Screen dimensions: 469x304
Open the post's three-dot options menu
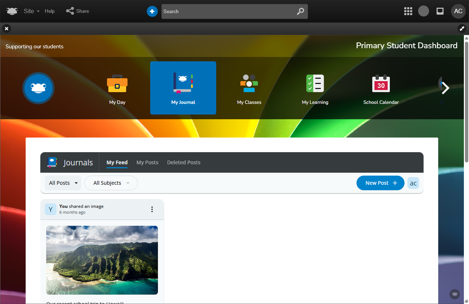[152, 209]
